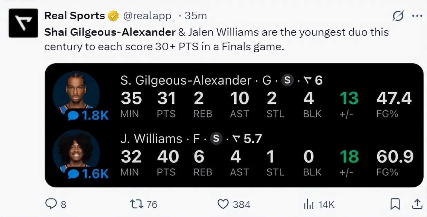The height and width of the screenshot is (217, 427).
Task: Like the tweet with the heart icon
Action: (223, 204)
